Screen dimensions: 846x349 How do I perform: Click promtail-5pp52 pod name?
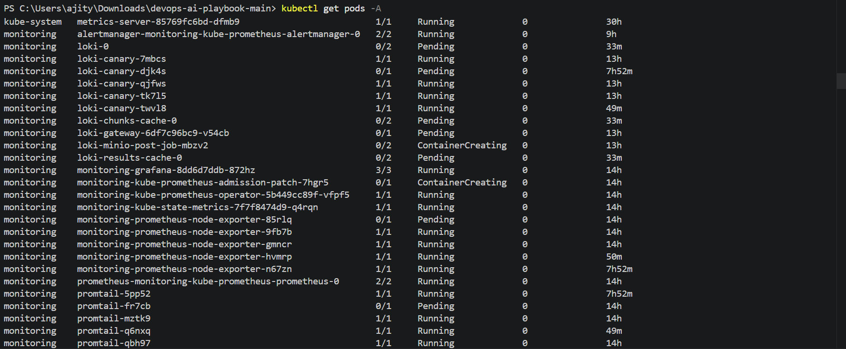(114, 294)
